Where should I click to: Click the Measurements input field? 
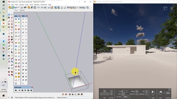pos(79,98)
